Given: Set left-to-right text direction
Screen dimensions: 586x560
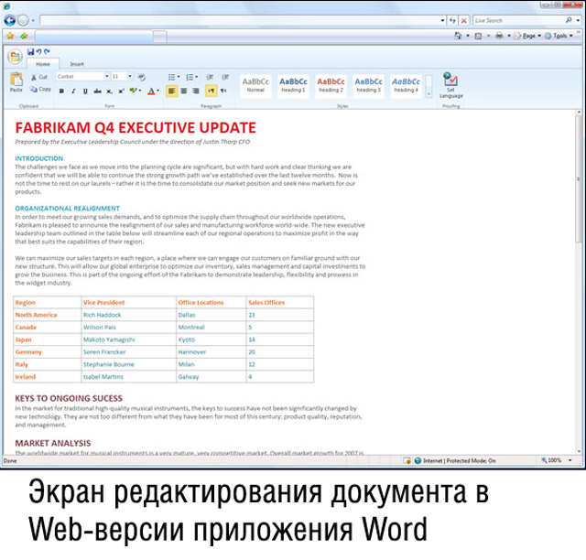Looking at the screenshot, I should coord(212,91).
